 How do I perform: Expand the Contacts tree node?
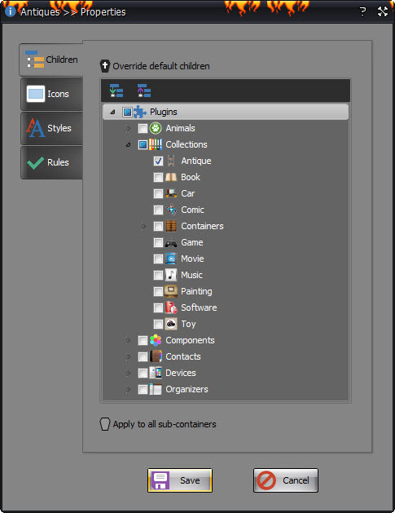click(128, 356)
